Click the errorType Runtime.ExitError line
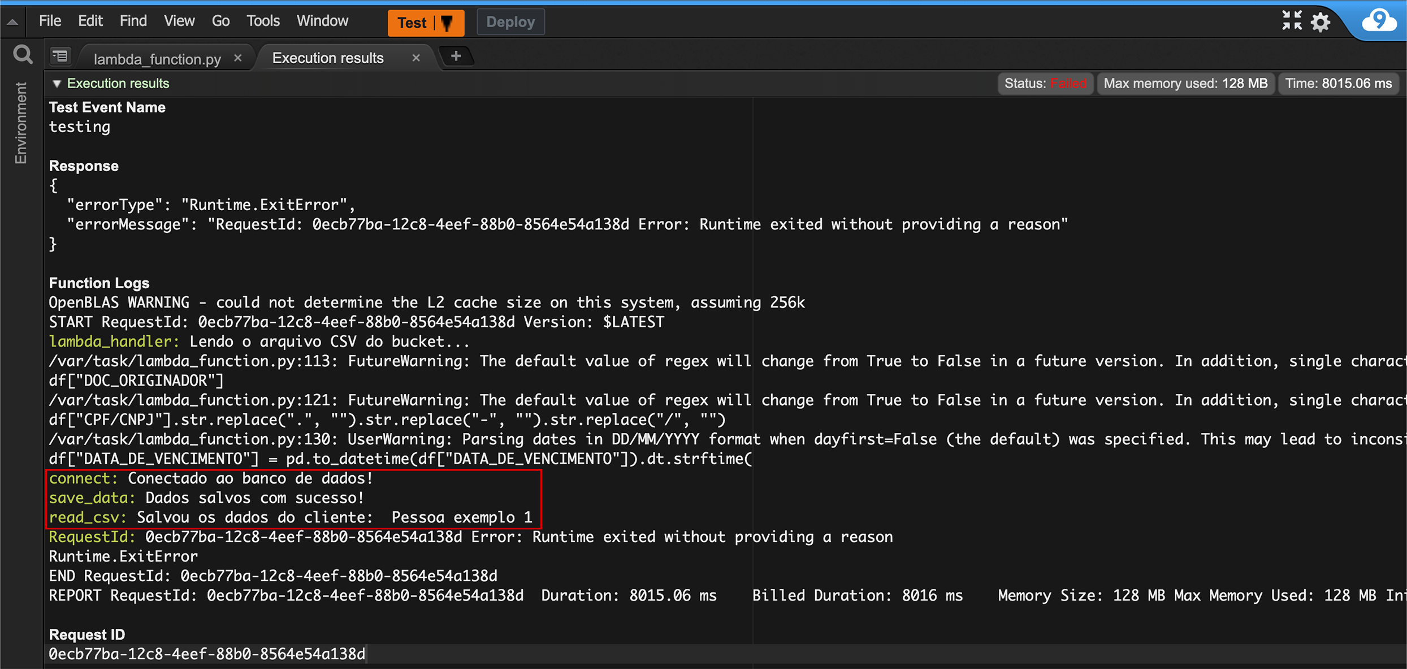The width and height of the screenshot is (1407, 669). (x=211, y=205)
